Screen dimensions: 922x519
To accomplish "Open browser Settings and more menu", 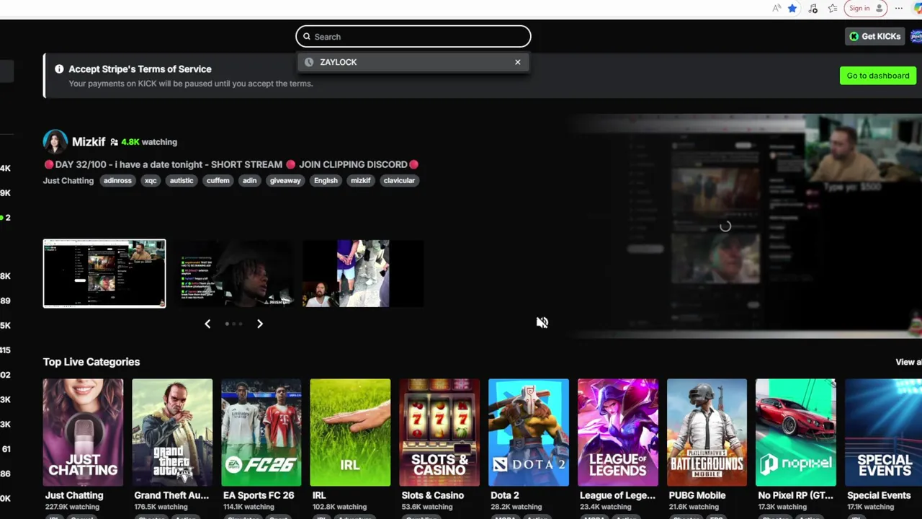I will click(899, 9).
